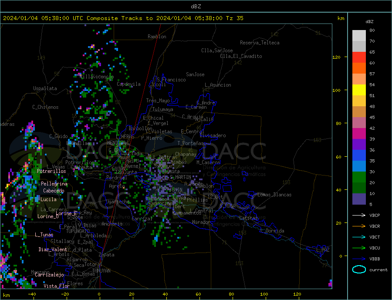Click the Lucila place label
The height and width of the screenshot is (300, 392).
click(x=48, y=199)
